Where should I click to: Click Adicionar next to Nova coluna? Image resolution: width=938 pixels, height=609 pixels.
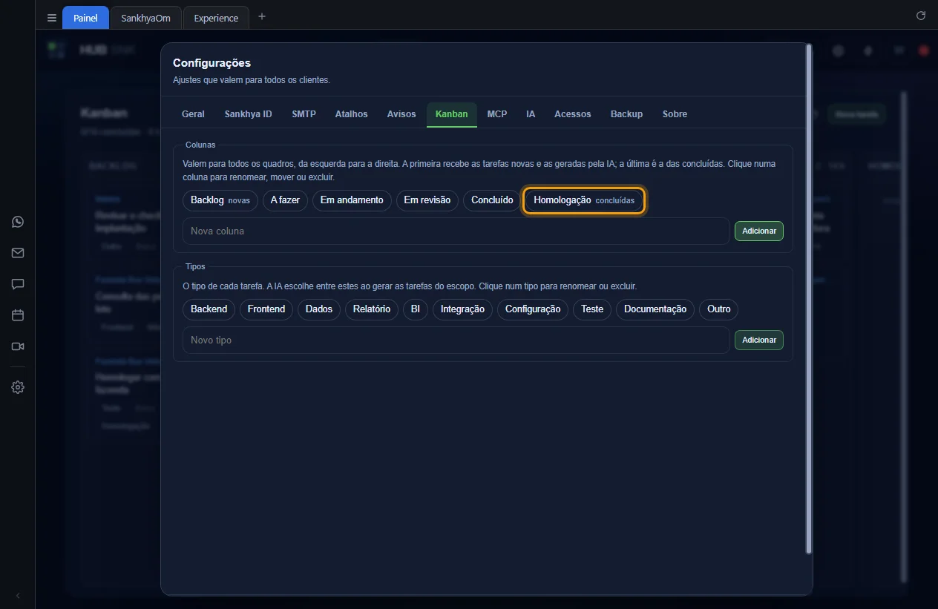(x=759, y=231)
